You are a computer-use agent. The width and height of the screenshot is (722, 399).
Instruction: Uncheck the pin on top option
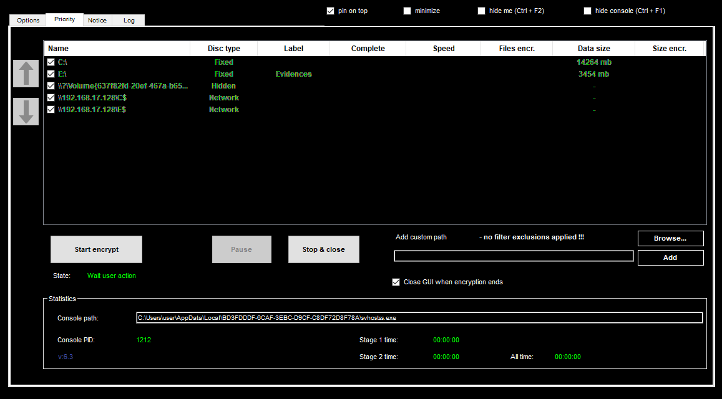330,11
